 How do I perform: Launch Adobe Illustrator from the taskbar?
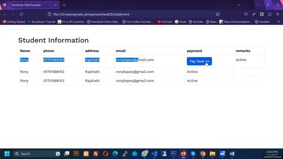(x=76, y=154)
